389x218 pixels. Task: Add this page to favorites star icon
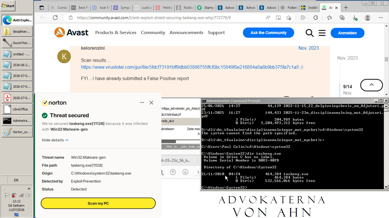tap(288, 18)
